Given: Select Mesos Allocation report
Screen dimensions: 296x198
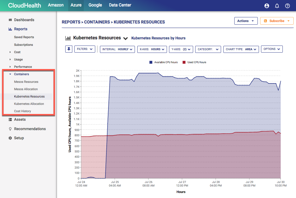Looking at the screenshot, I should point(26,89).
